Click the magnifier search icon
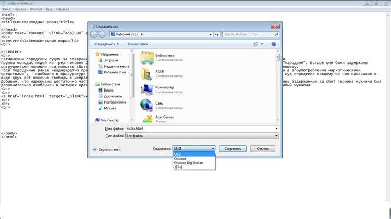The image size is (391, 219). [x=276, y=34]
